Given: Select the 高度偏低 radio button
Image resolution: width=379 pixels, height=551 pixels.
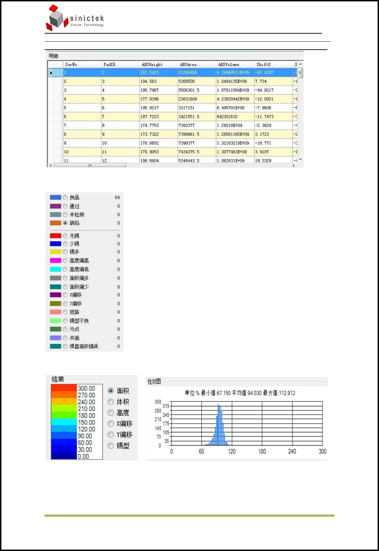Looking at the screenshot, I should click(x=65, y=269).
